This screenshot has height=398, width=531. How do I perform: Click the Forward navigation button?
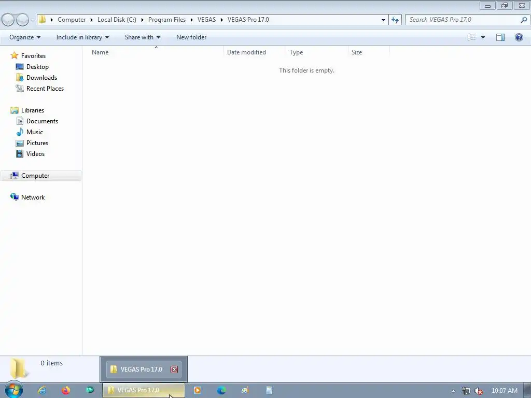point(22,20)
